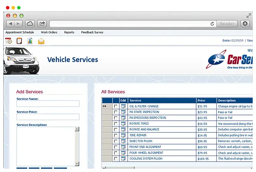The width and height of the screenshot is (256, 172).
Task: Edit the COOLING SYSTEM FLUSH service
Action: 123,159
